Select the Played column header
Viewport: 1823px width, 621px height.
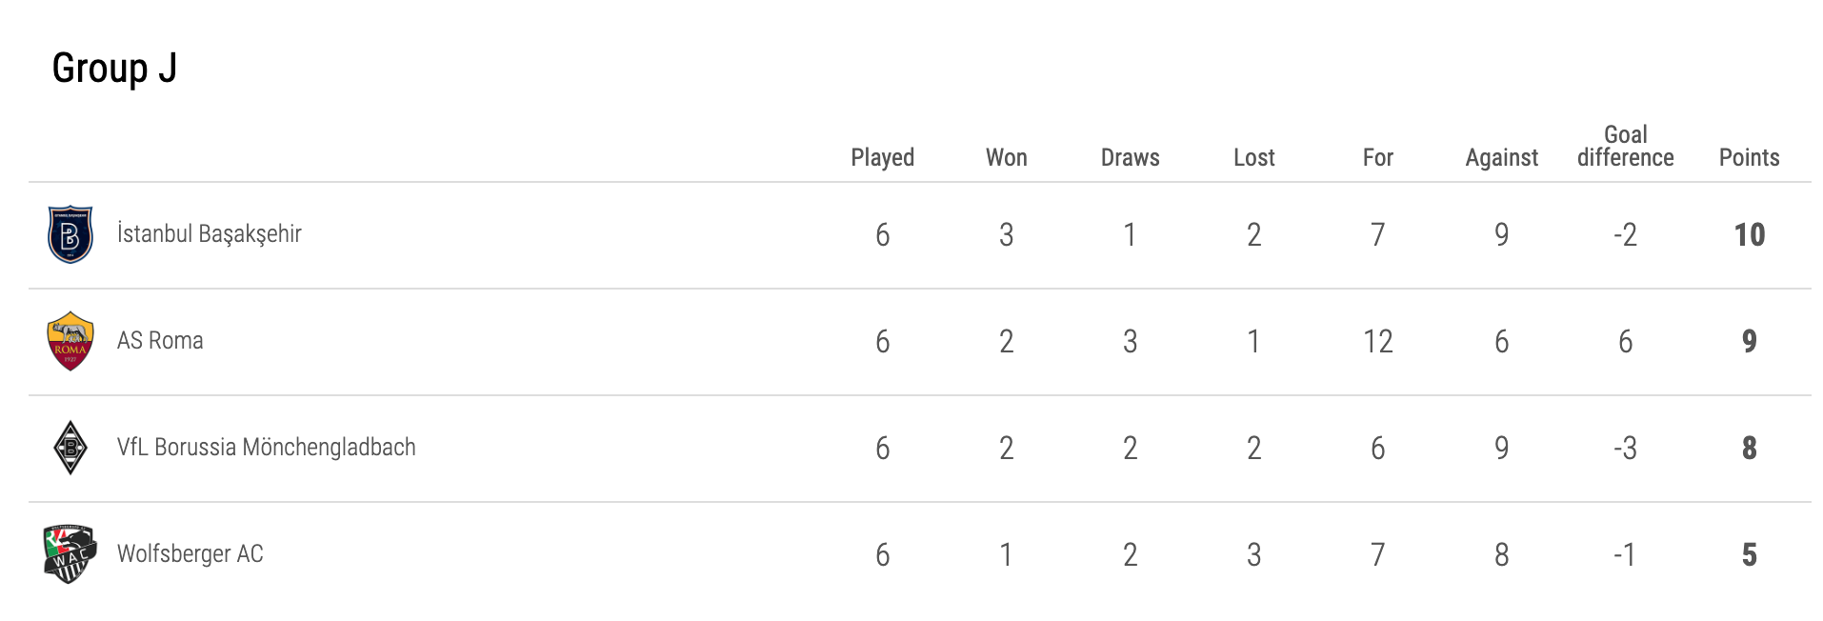[882, 158]
